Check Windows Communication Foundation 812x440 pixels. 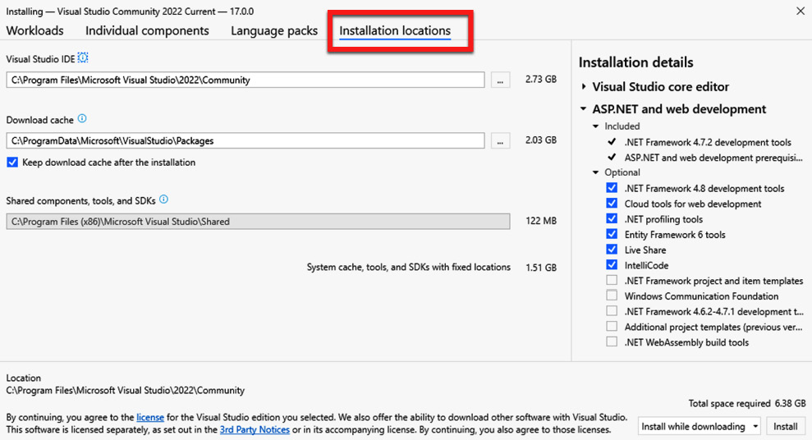(x=612, y=296)
